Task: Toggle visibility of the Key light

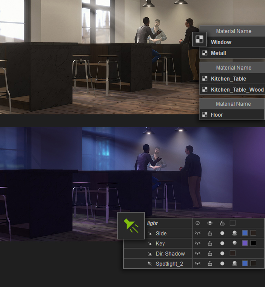Action: (197, 243)
